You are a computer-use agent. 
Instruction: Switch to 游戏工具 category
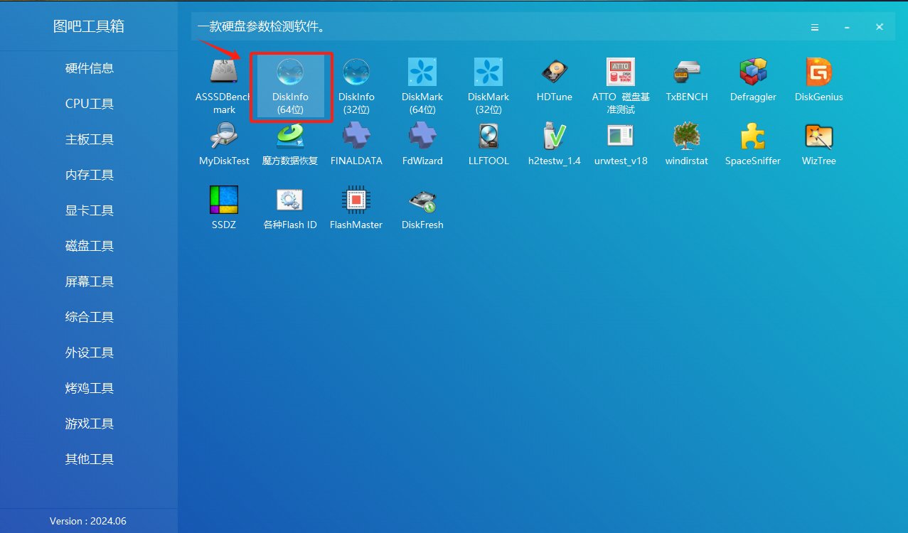pyautogui.click(x=89, y=424)
